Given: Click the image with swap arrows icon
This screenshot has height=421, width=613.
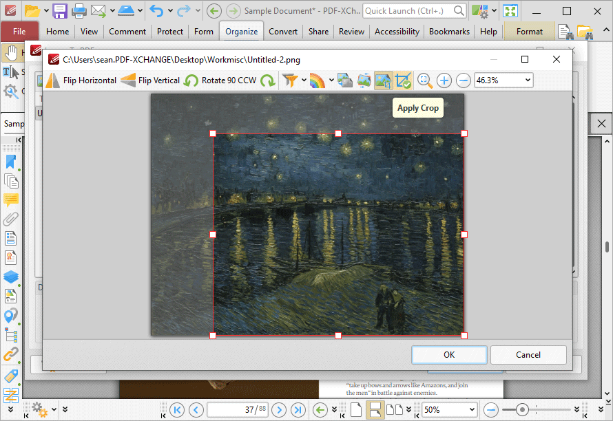Looking at the screenshot, I should (x=364, y=80).
